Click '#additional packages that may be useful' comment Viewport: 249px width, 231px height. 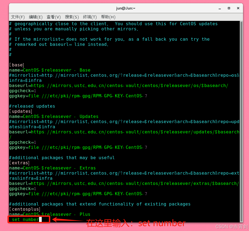click(x=62, y=158)
